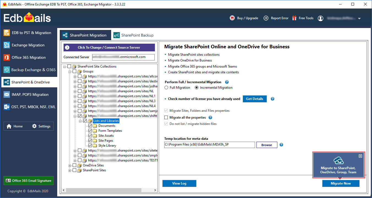Screen dimensions: 372x198
Task: Uncheck the Documents checkbox
Action: [90, 126]
